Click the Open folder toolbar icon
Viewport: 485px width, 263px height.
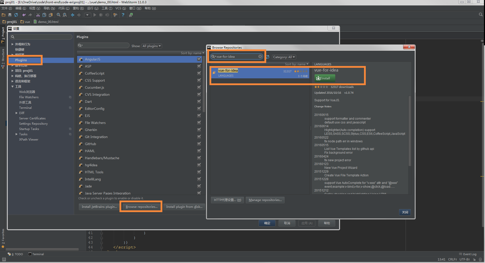[4, 15]
